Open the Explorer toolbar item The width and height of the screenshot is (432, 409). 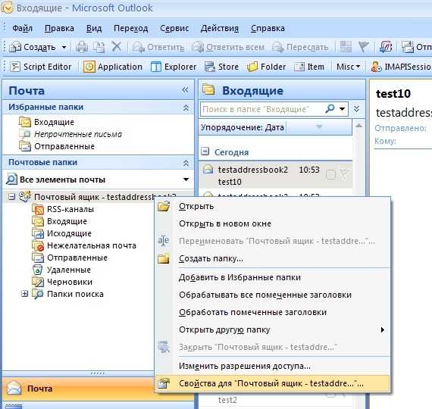pos(174,67)
